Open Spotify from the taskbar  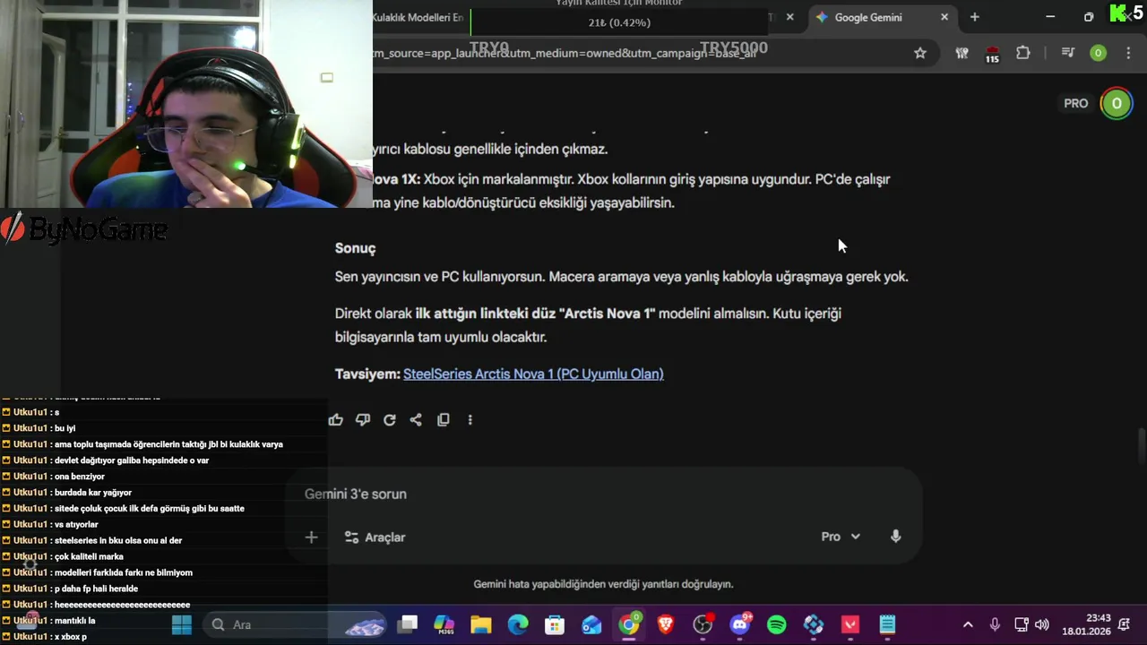point(777,624)
